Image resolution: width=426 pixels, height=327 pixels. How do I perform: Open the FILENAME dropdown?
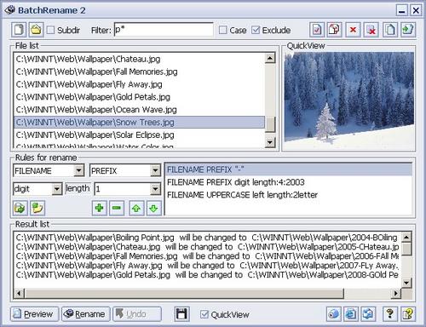click(x=78, y=171)
